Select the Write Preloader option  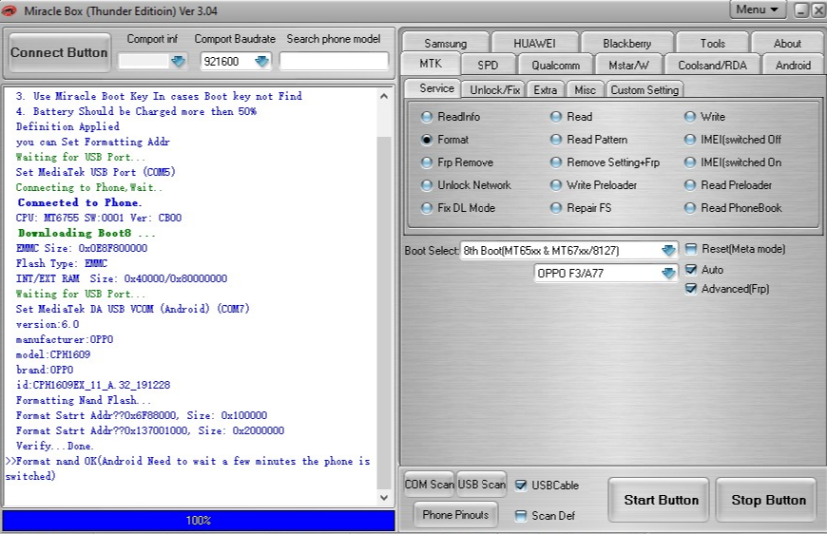tap(556, 185)
